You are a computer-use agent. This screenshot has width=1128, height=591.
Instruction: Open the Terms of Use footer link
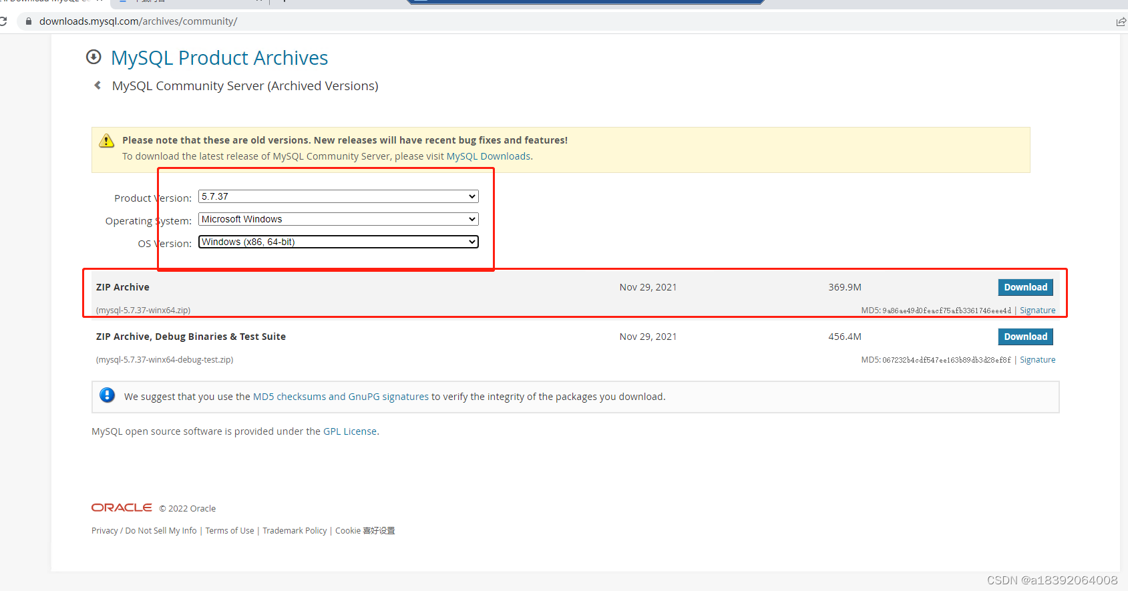pyautogui.click(x=230, y=531)
